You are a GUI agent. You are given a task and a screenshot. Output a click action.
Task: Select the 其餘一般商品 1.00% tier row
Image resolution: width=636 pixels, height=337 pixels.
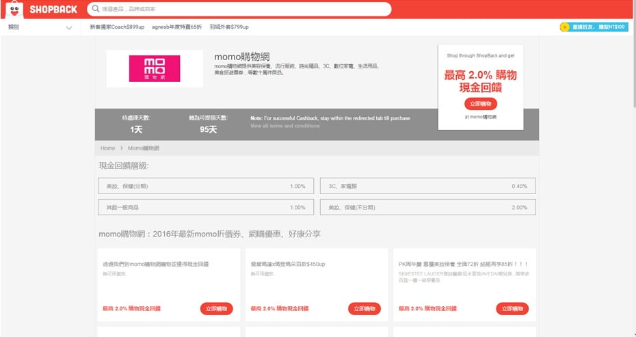[206, 207]
